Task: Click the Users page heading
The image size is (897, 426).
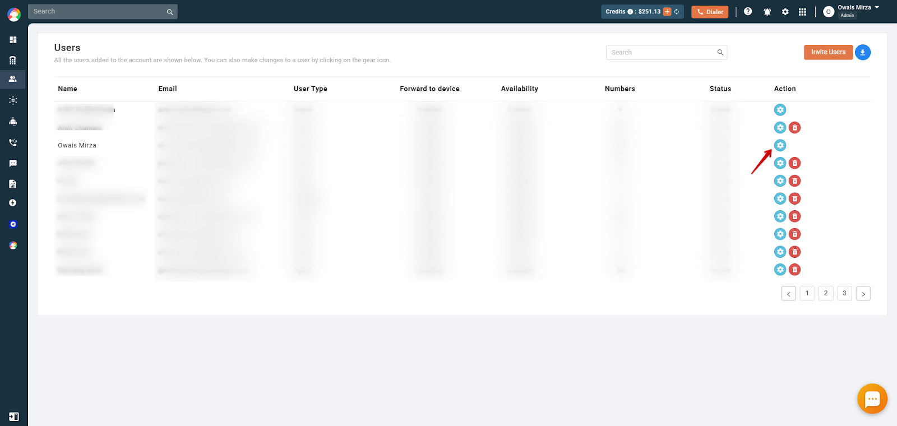Action: coord(67,48)
